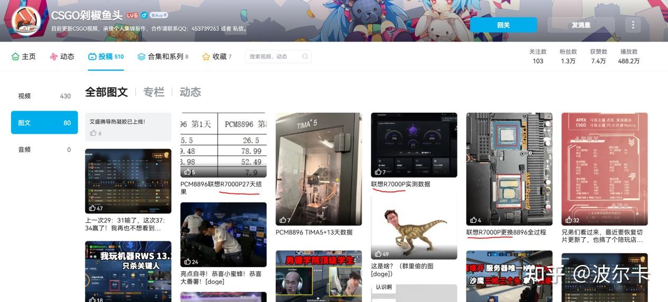Open the 合集和系列 tab

click(163, 56)
